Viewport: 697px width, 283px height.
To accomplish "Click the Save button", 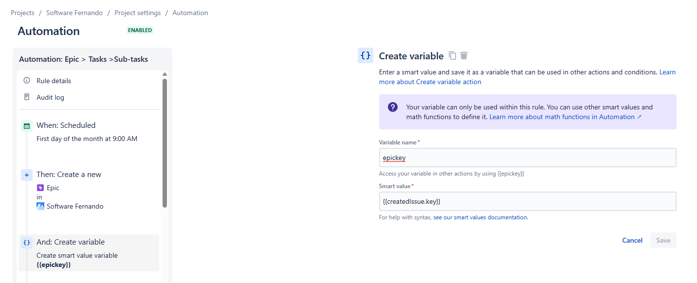I will click(x=663, y=240).
